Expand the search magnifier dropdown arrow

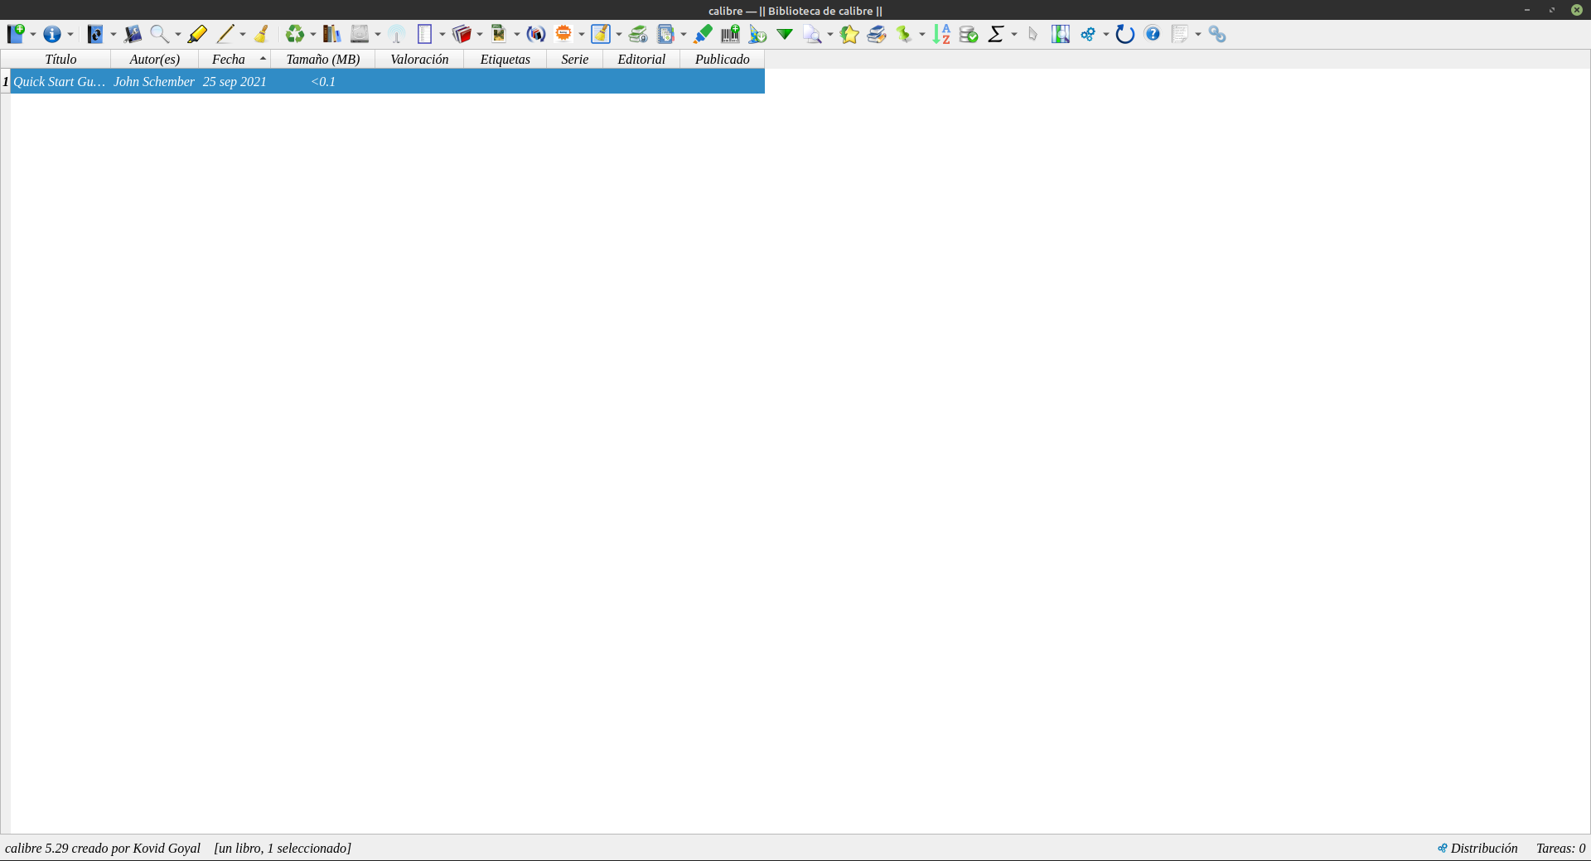[177, 35]
